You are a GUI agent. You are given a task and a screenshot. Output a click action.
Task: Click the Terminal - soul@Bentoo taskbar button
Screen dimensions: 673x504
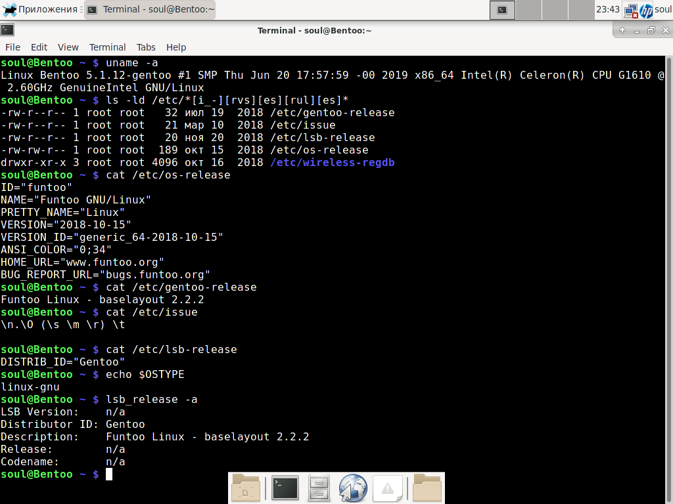(x=151, y=9)
